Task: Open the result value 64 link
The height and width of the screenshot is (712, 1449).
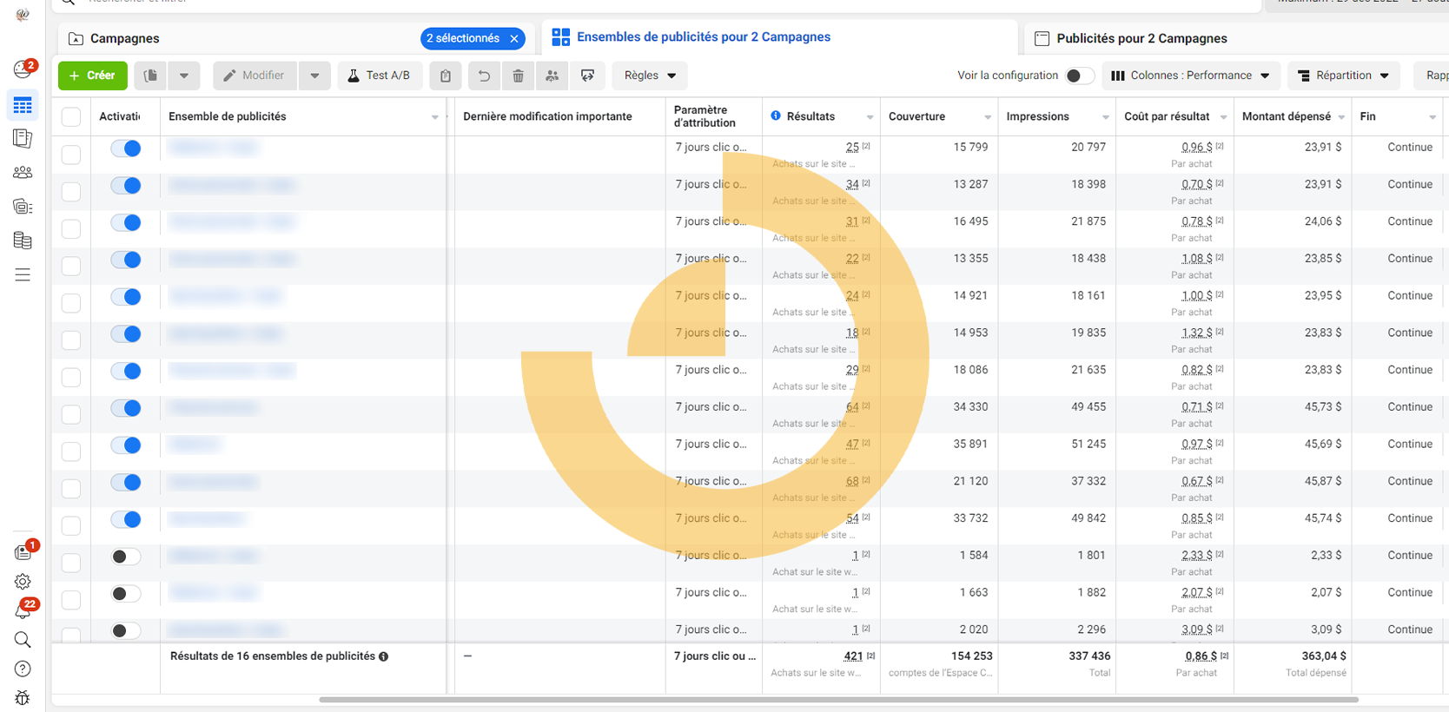Action: pos(852,407)
